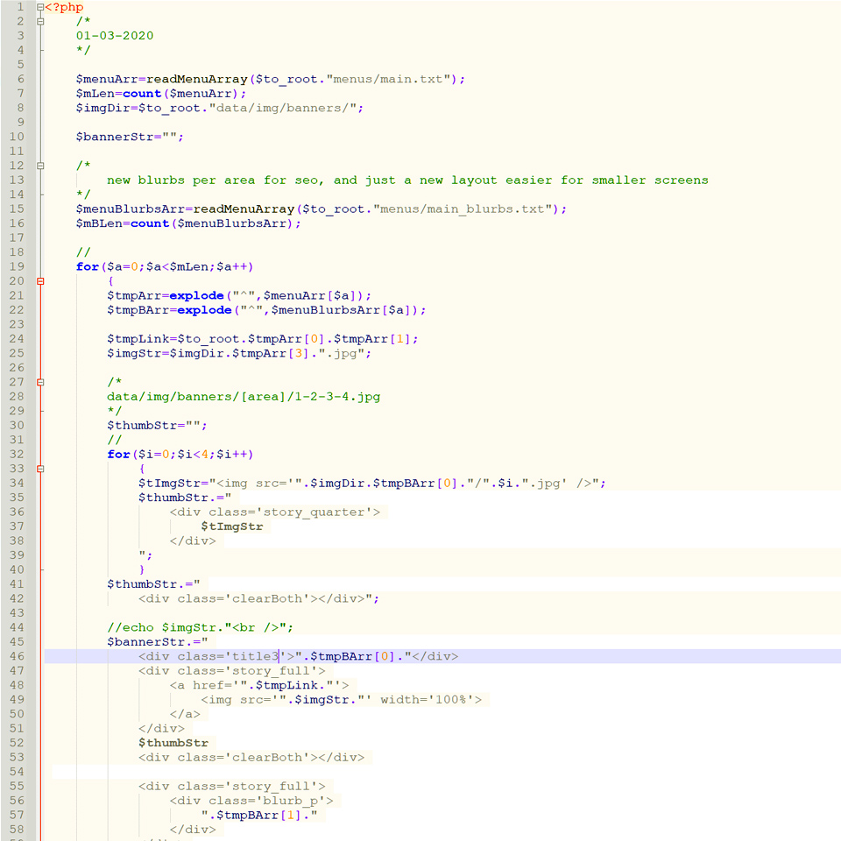
Task: Click the string "data/img/banners/" on line 8
Action: point(283,108)
